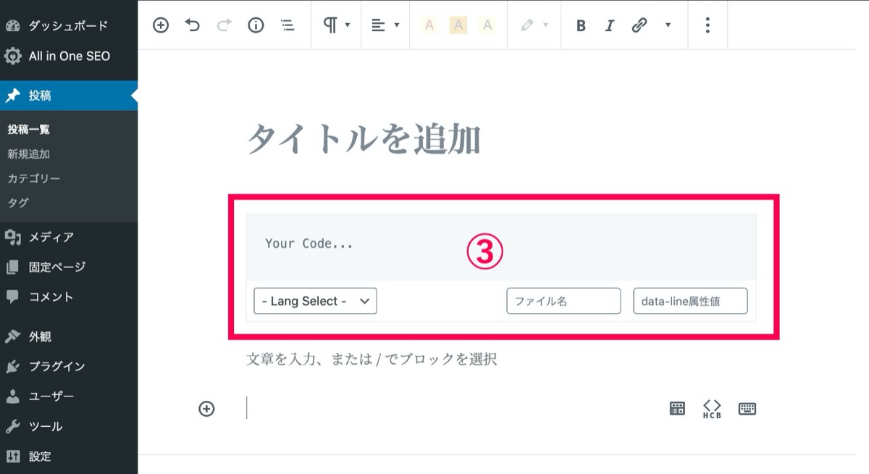Click the keyboard classic block icon

747,409
